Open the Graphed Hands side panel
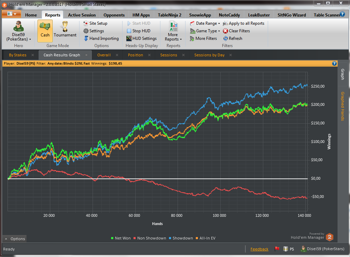350x257 pixels. tap(343, 106)
